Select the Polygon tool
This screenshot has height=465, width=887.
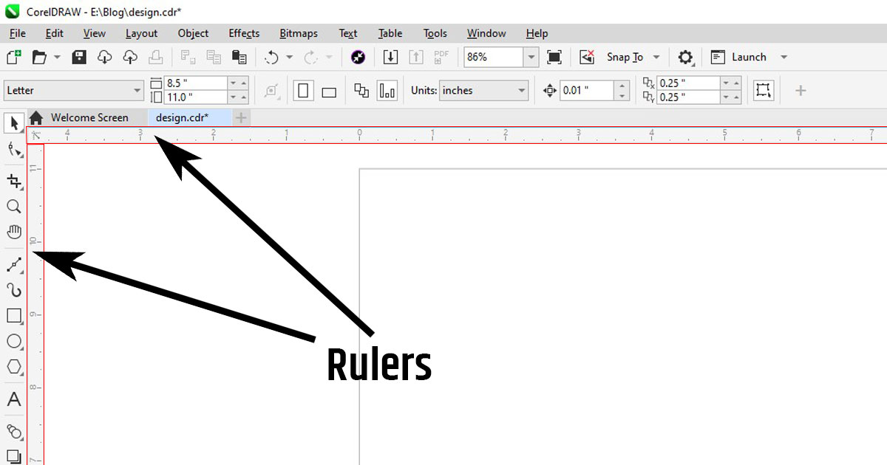point(13,367)
